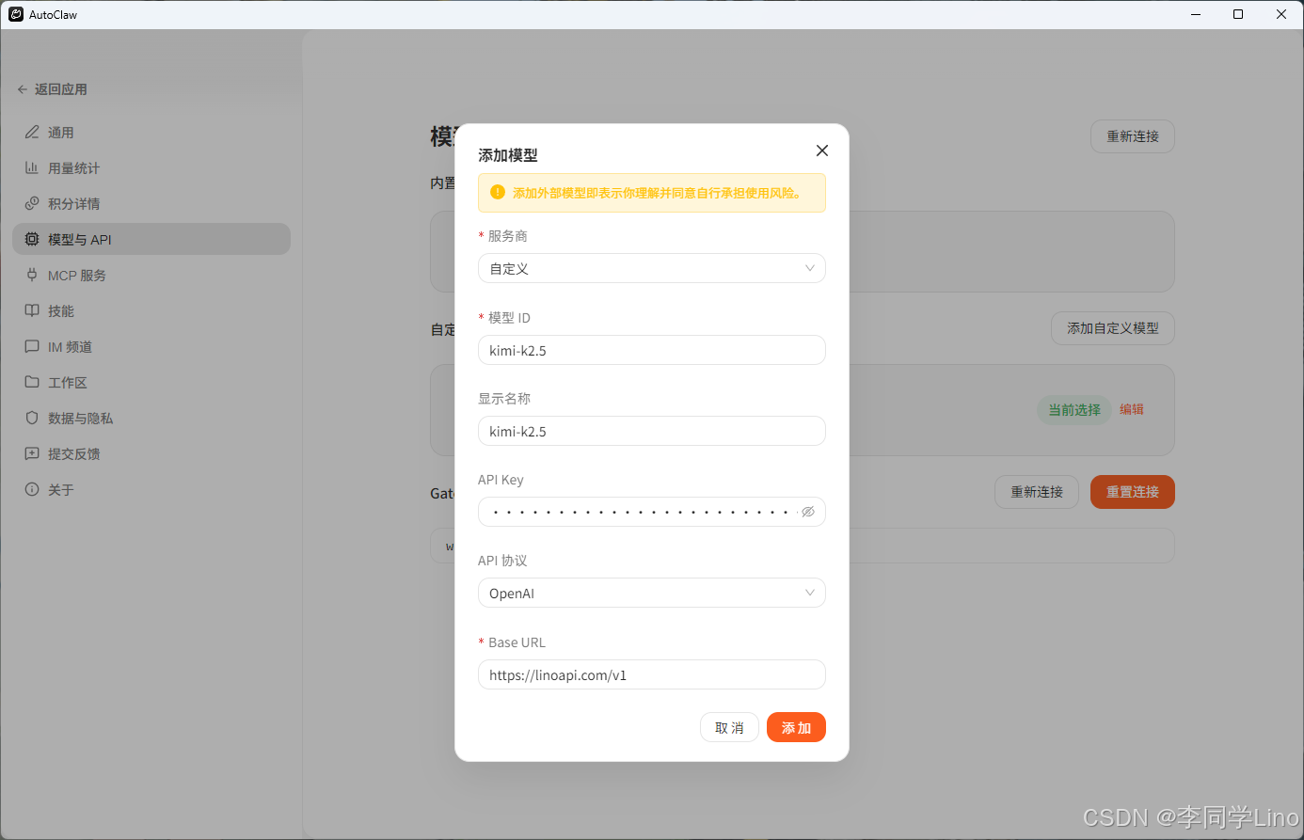1304x840 pixels.
Task: Click the book icon for 技能
Action: [32, 311]
